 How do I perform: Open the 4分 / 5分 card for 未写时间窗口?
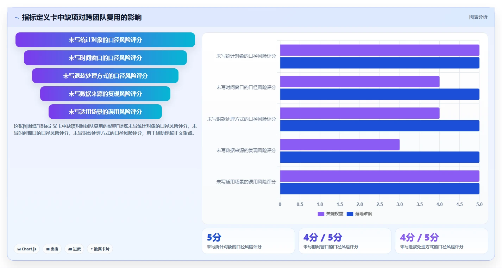(345, 241)
